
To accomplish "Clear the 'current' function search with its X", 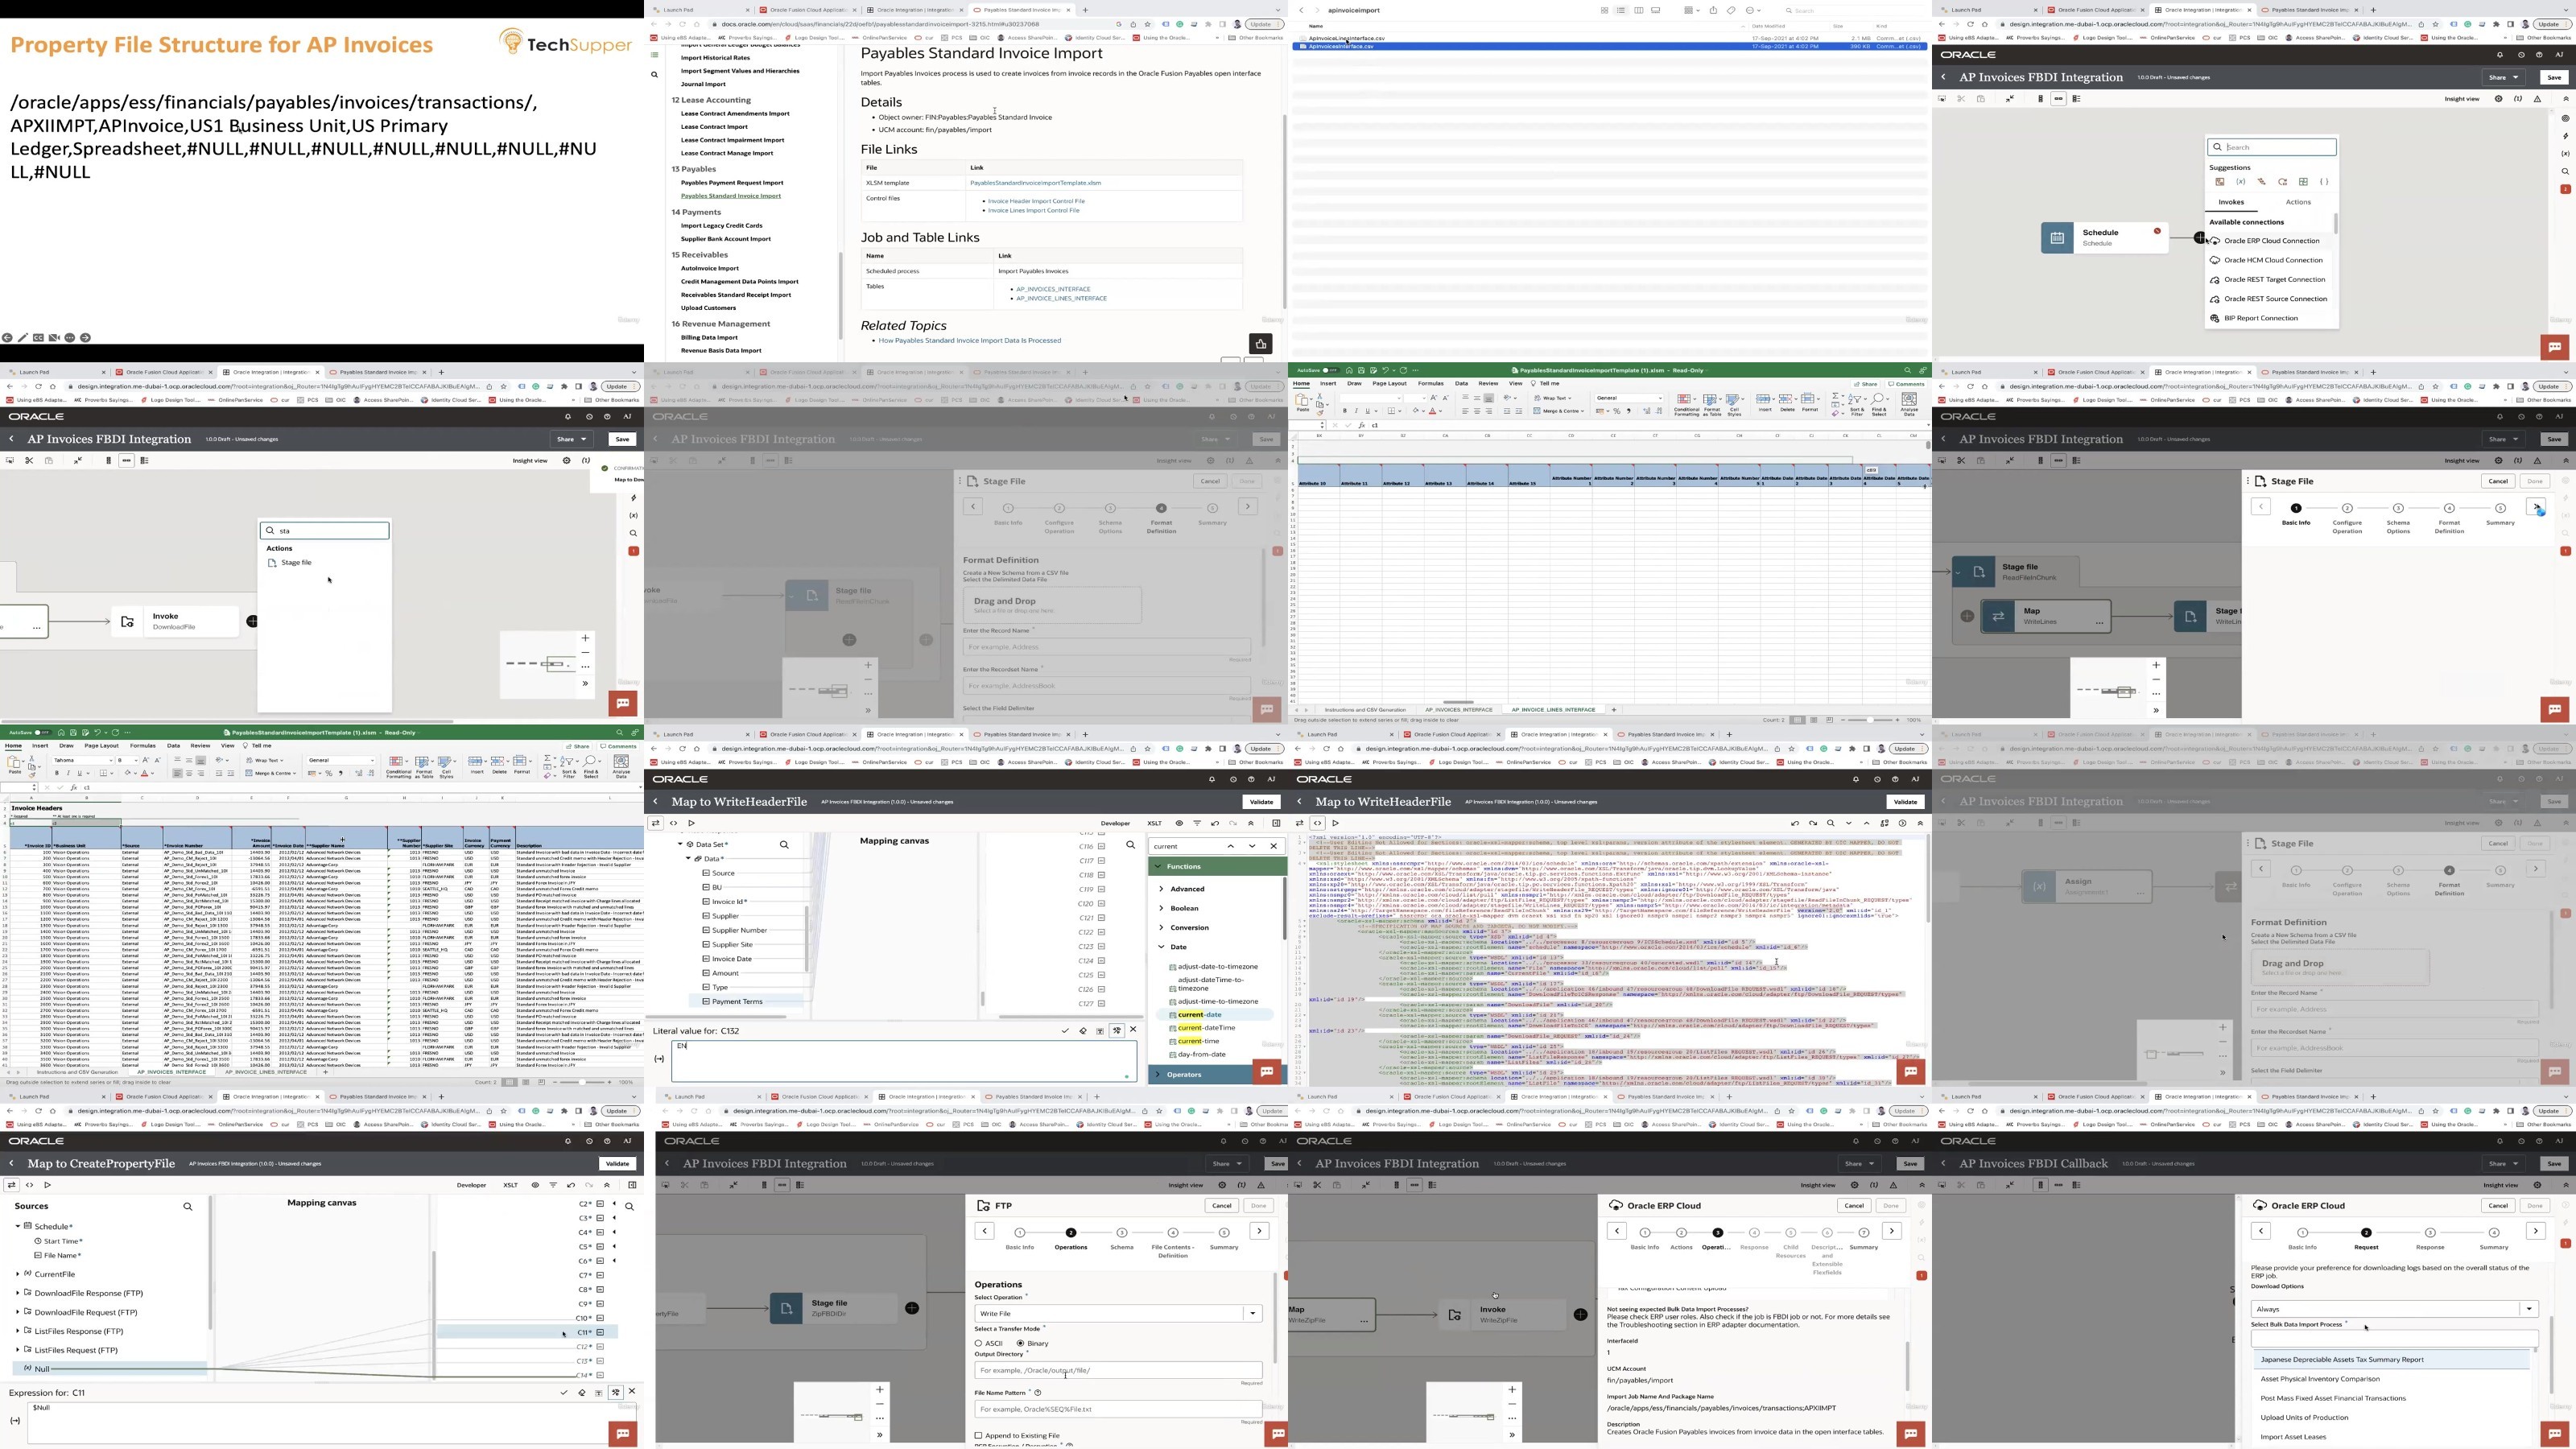I will [1273, 846].
